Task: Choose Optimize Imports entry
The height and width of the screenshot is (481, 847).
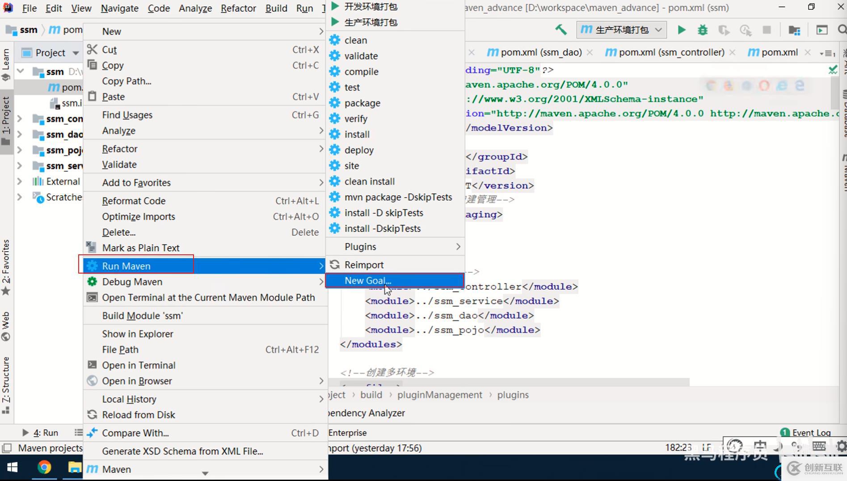Action: [205, 216]
